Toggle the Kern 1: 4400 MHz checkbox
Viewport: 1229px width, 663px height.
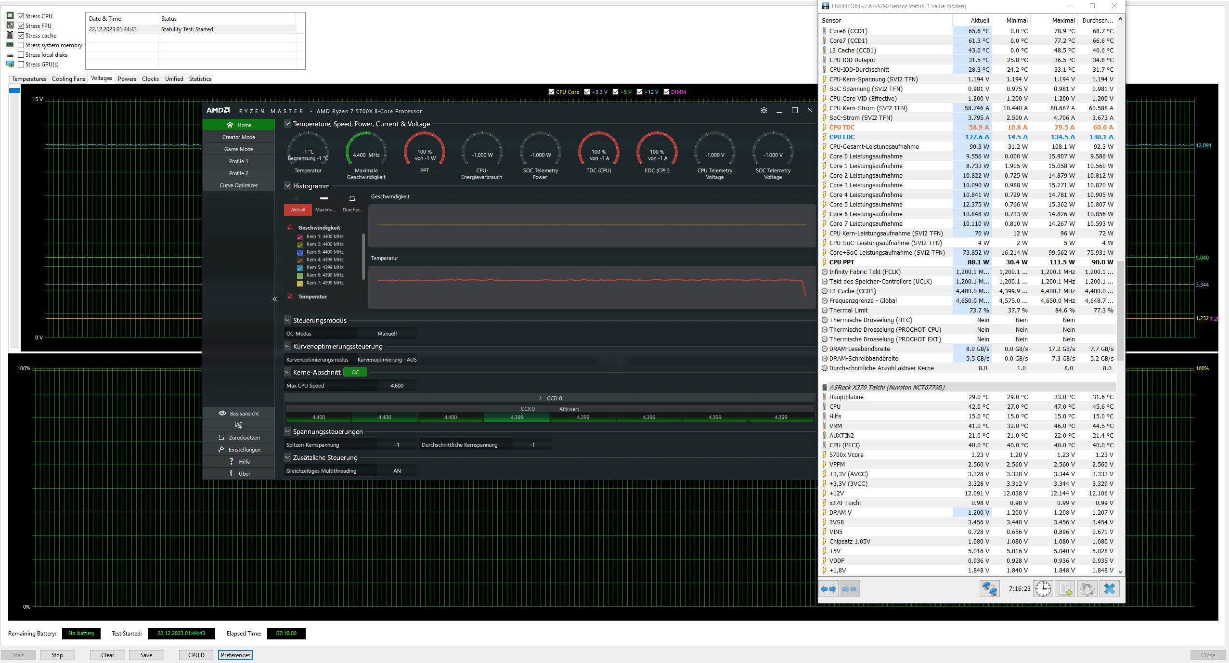click(x=300, y=236)
